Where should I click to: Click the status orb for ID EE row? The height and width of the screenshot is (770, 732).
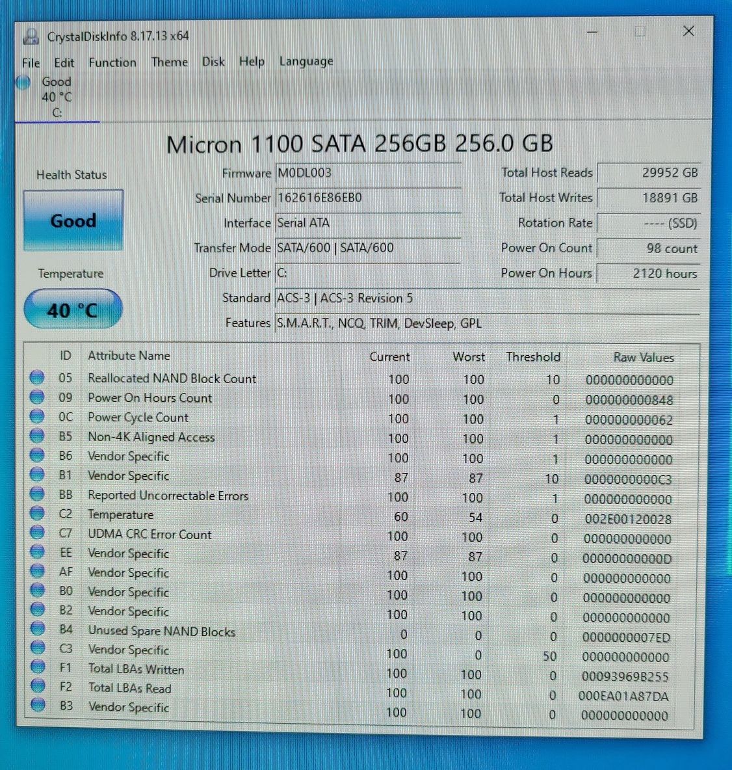click(37, 551)
